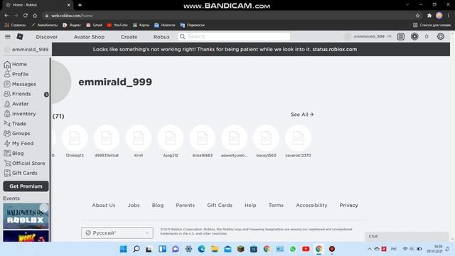Image resolution: width=455 pixels, height=256 pixels.
Task: Open the status.roblox.com link
Action: pos(335,49)
